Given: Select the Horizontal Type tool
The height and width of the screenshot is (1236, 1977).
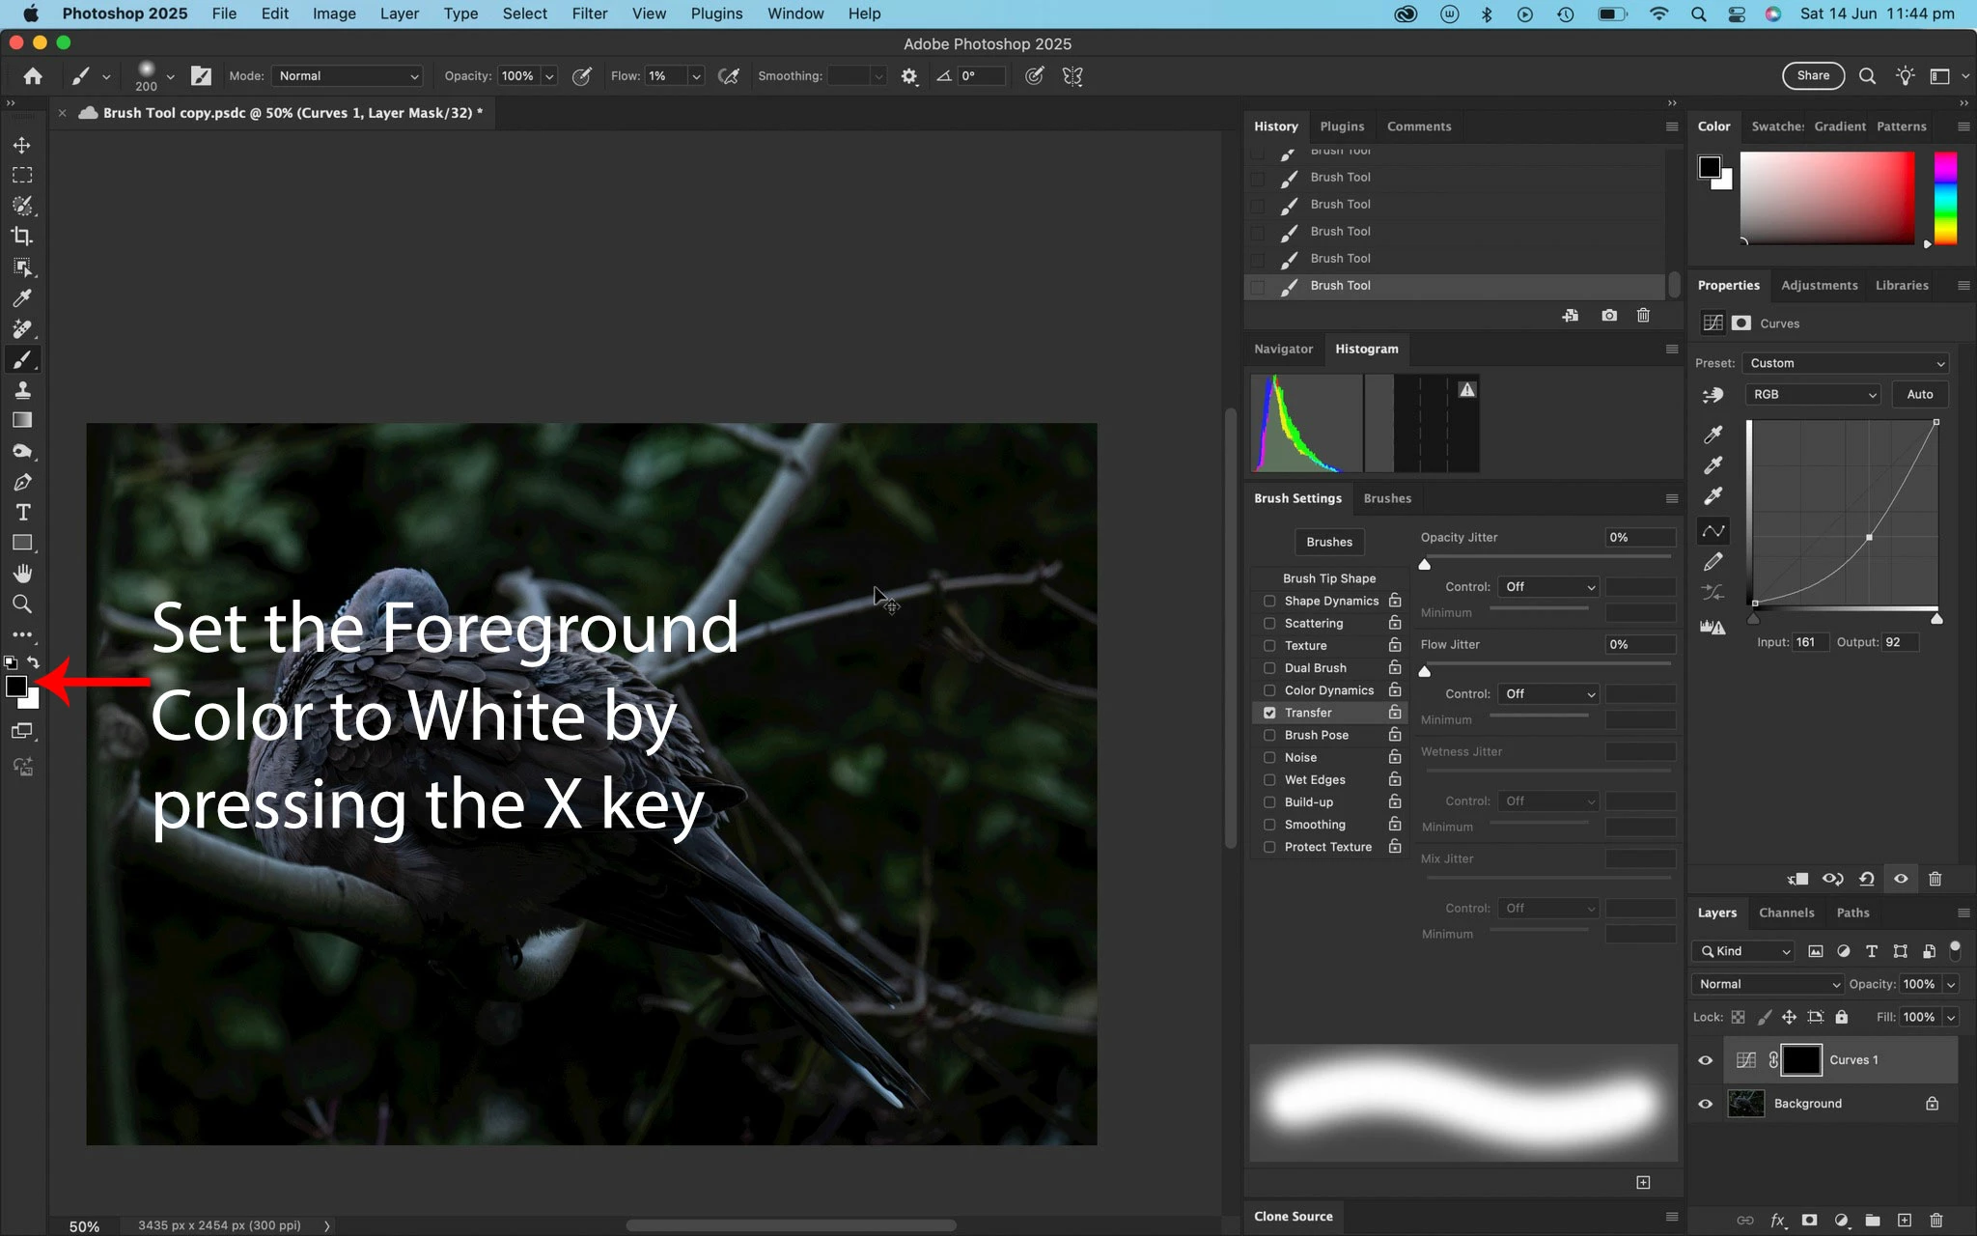Looking at the screenshot, I should [22, 513].
